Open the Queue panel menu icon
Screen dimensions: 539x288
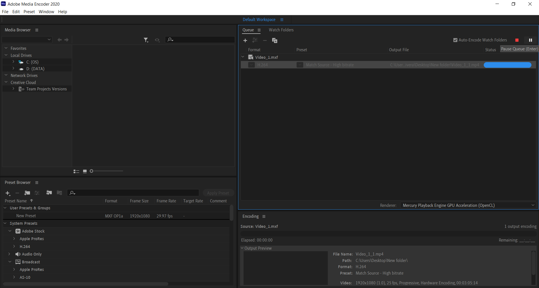(x=259, y=30)
